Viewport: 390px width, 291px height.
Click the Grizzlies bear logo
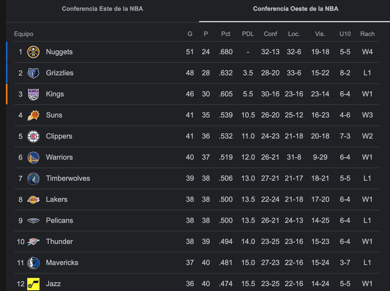[x=33, y=73]
